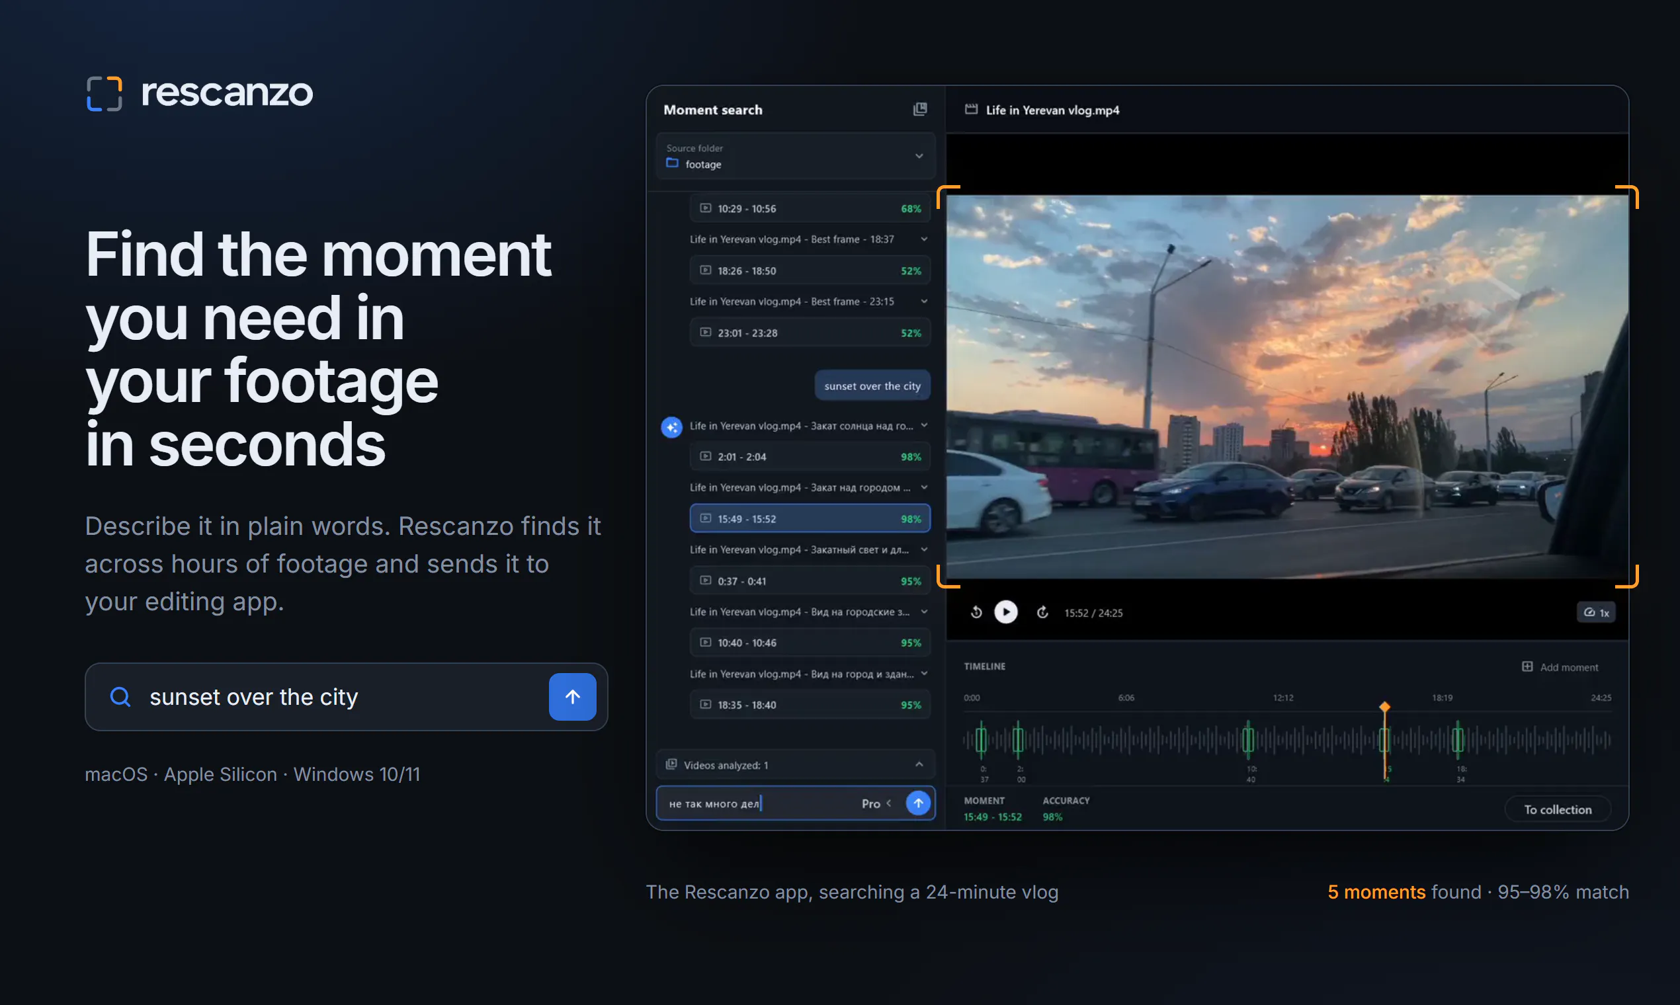The image size is (1680, 1005).
Task: Click the 'sunset over the city' landing search field
Action: click(x=345, y=697)
